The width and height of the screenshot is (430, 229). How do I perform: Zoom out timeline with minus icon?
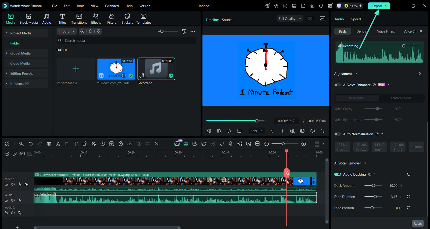click(x=267, y=144)
